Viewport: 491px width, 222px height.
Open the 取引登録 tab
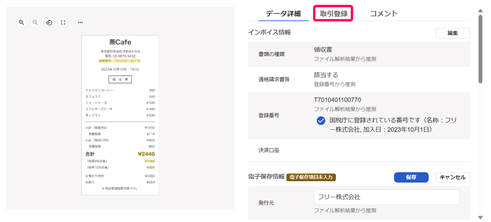click(333, 14)
